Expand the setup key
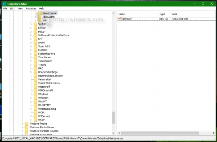This screenshot has height=142, width=217. 31,32
